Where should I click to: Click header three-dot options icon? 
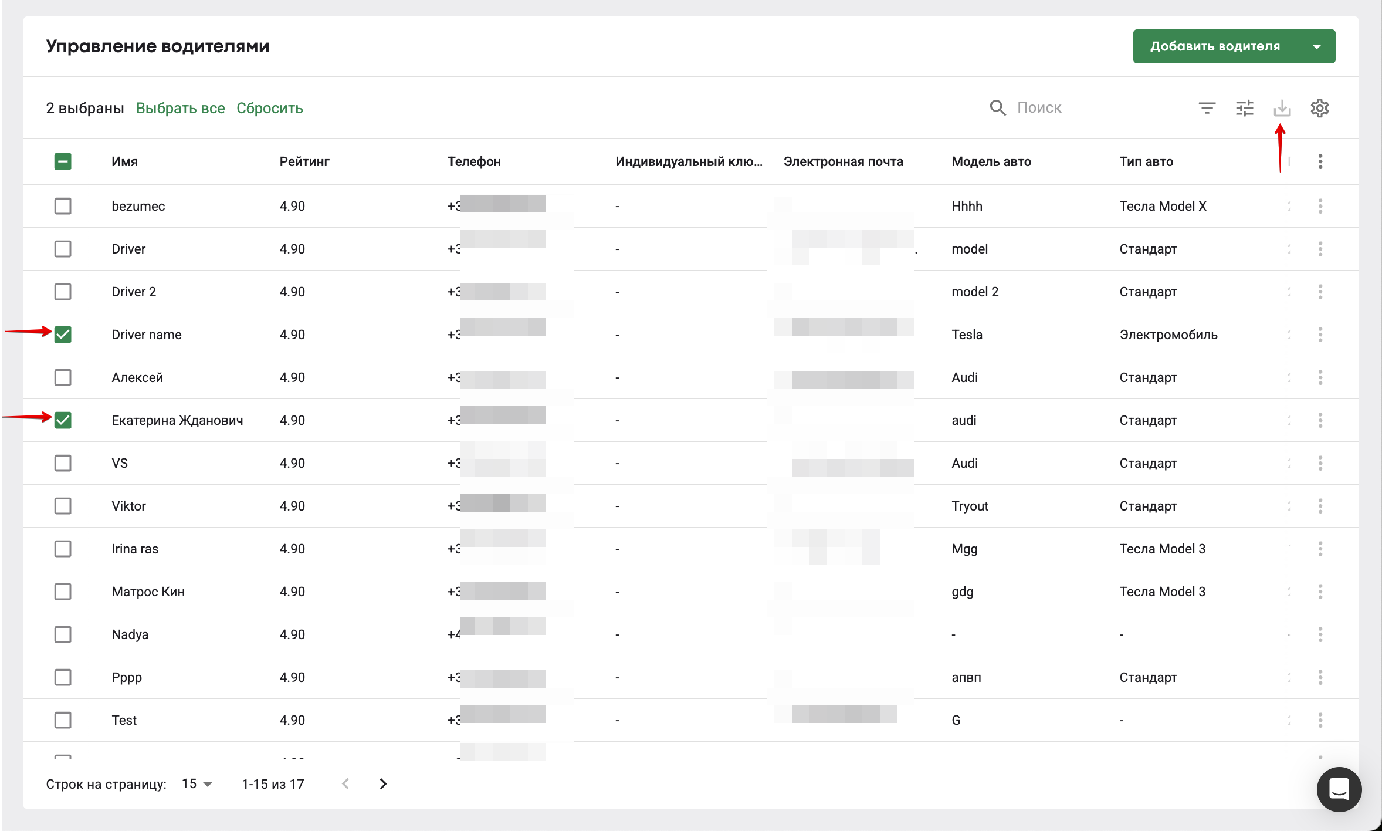(x=1320, y=161)
